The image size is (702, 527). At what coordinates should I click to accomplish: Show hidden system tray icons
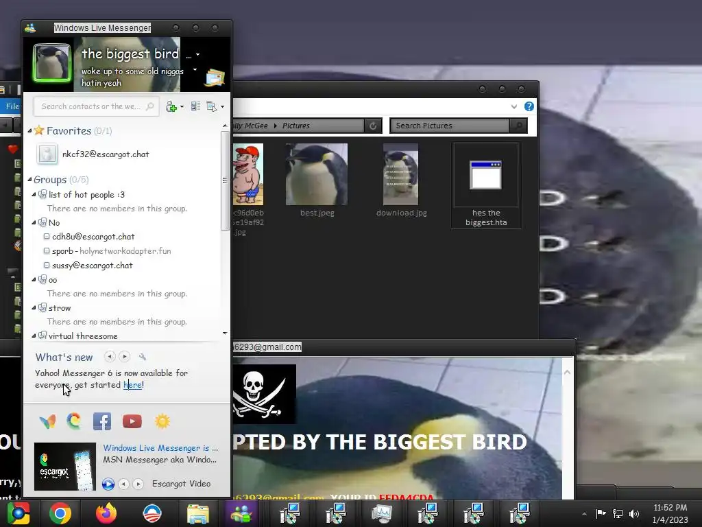point(584,514)
